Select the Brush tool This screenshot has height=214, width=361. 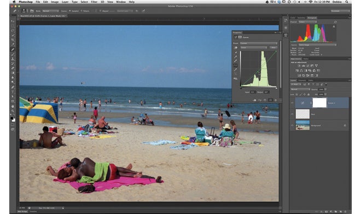coord(13,54)
